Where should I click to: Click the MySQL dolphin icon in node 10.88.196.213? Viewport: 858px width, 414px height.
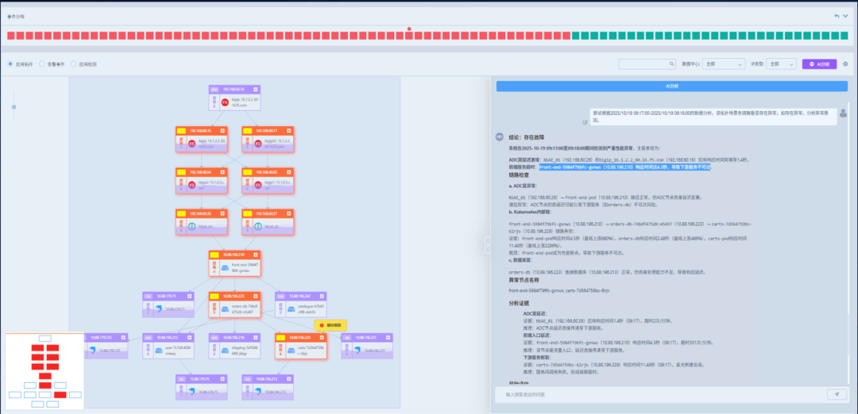(257, 391)
